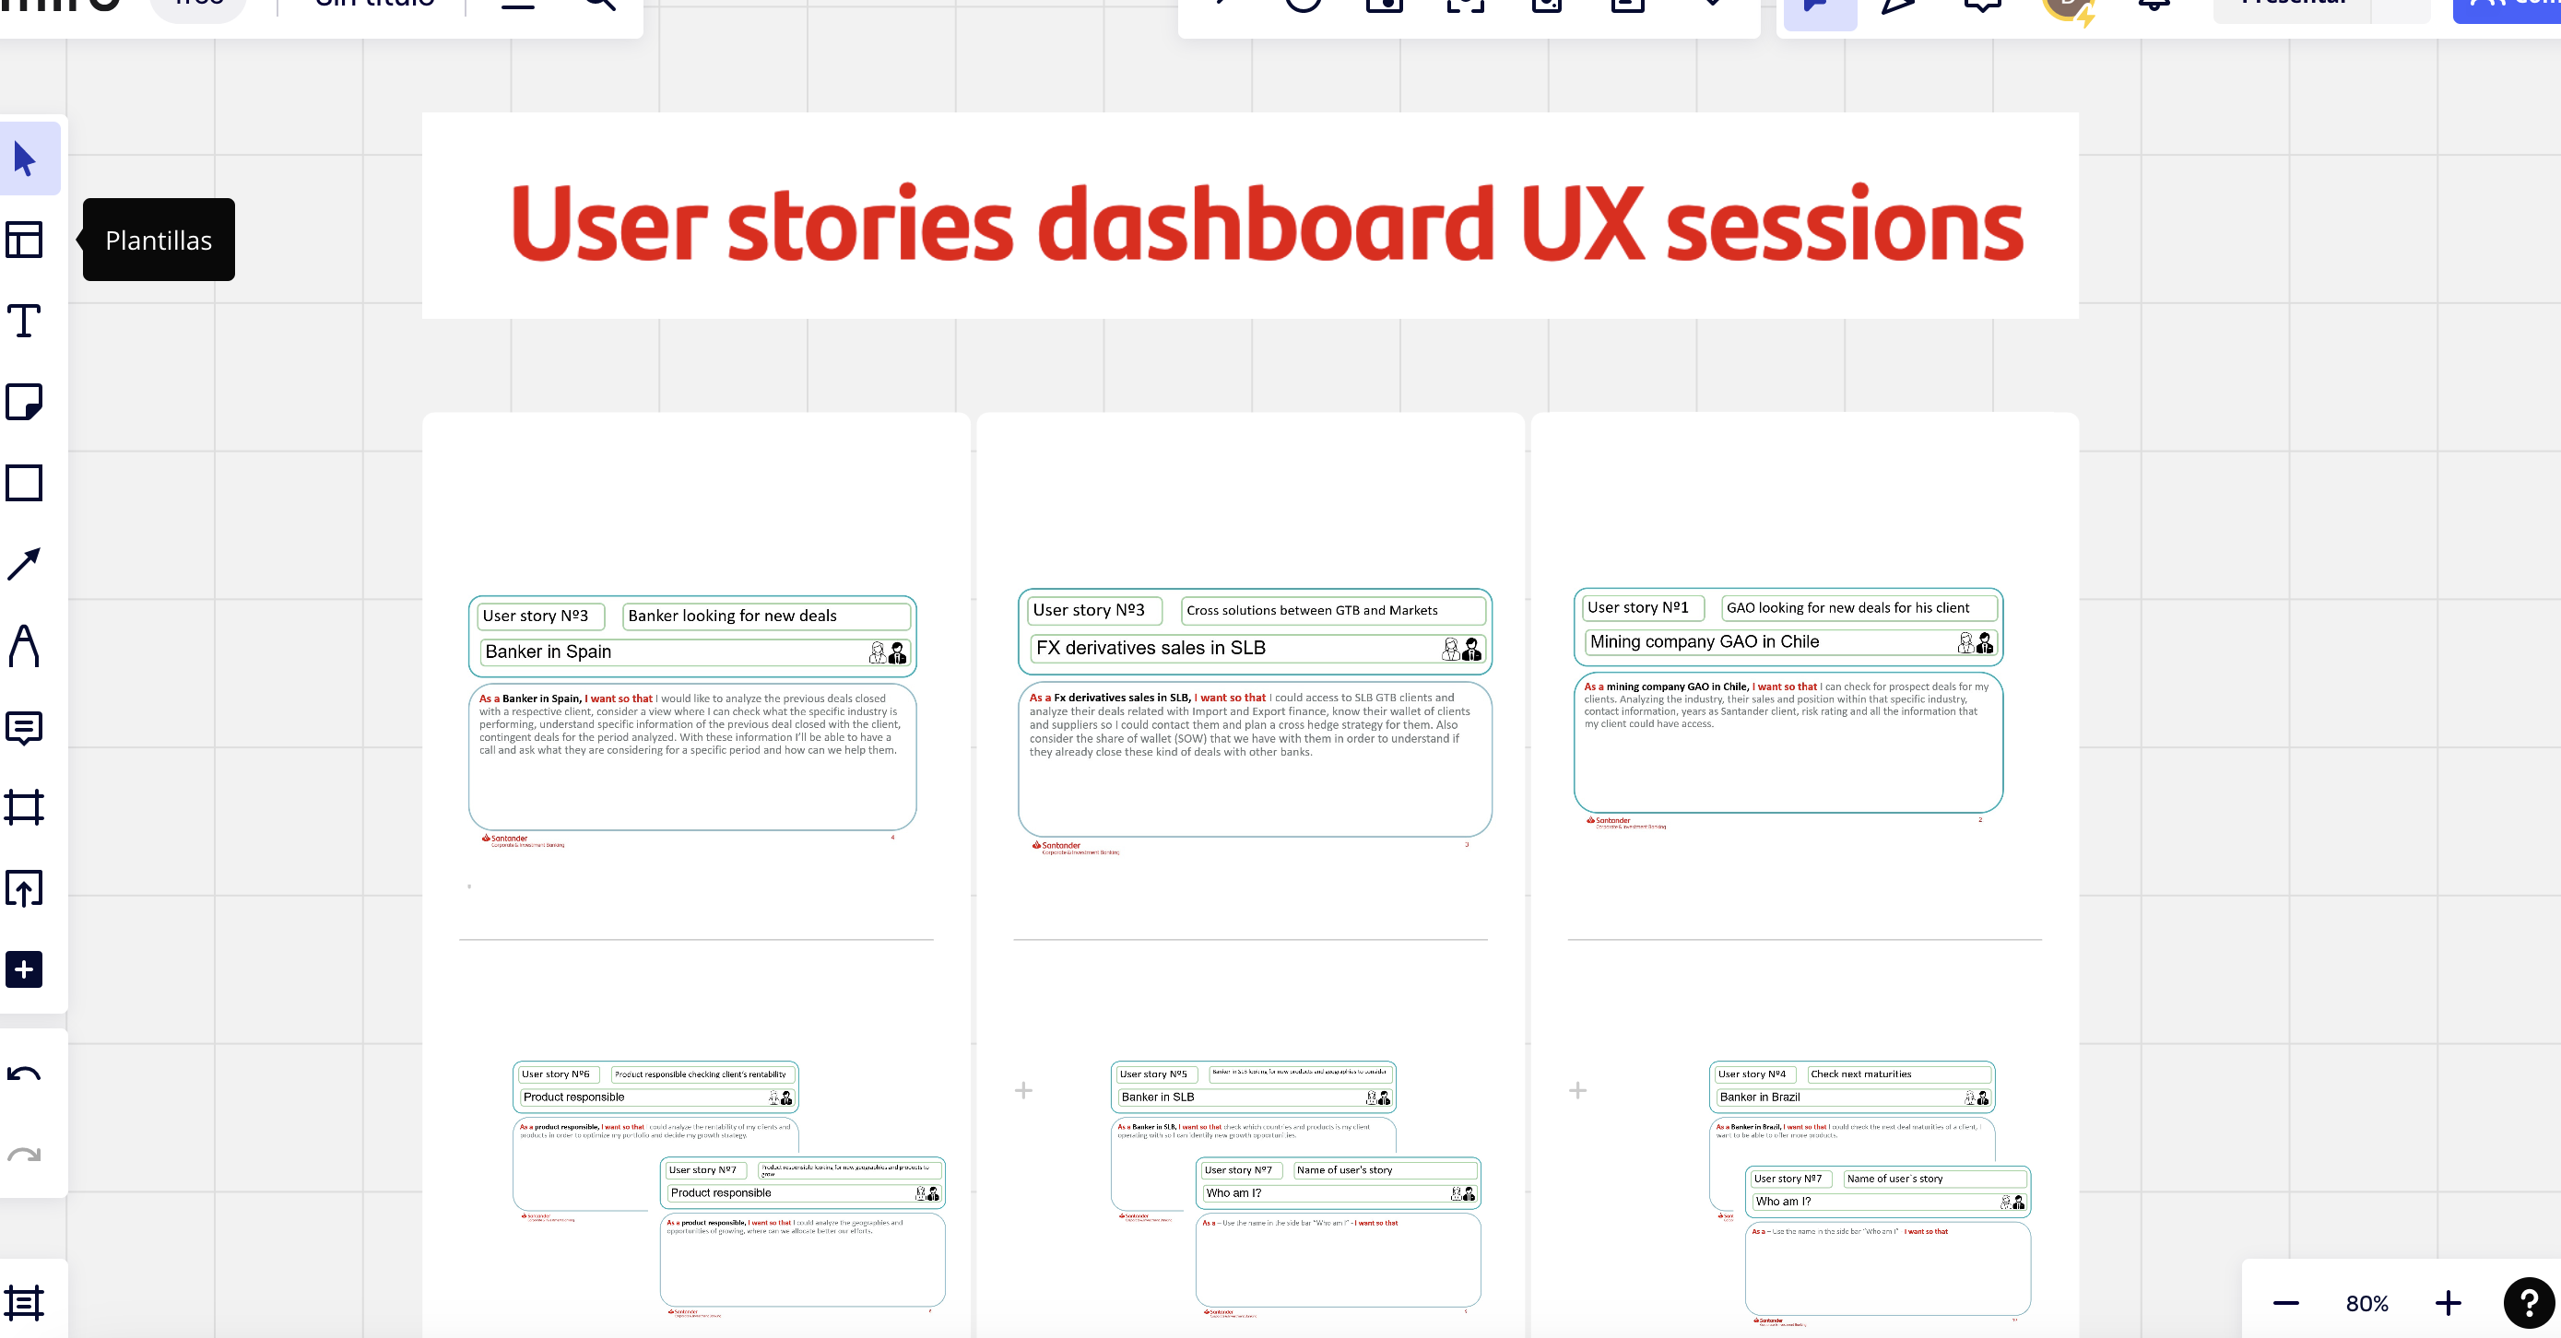This screenshot has height=1338, width=2561.
Task: Open more apps with the plus square icon
Action: coord(25,969)
